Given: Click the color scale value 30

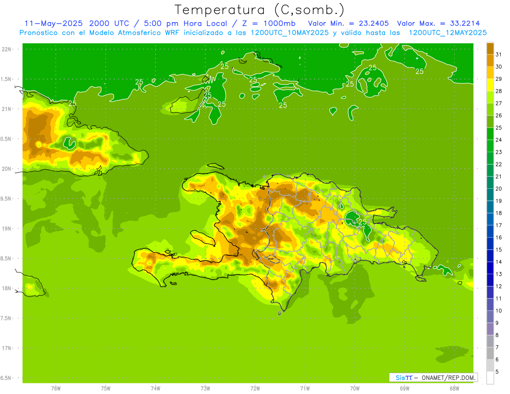Looking at the screenshot, I should (x=499, y=67).
